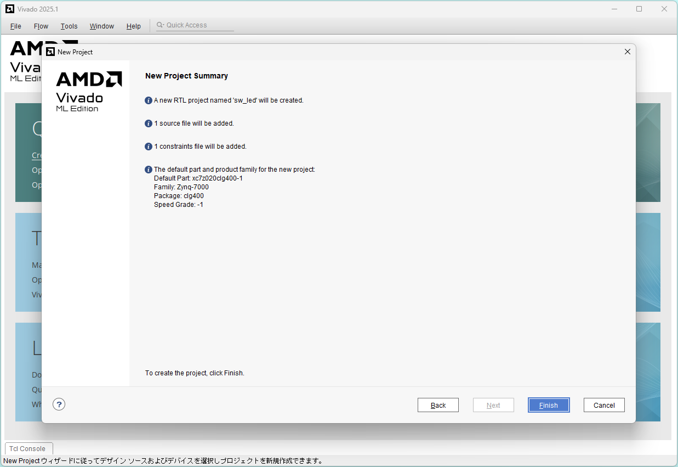Open the Window menu
Image resolution: width=678 pixels, height=467 pixels.
(x=102, y=26)
